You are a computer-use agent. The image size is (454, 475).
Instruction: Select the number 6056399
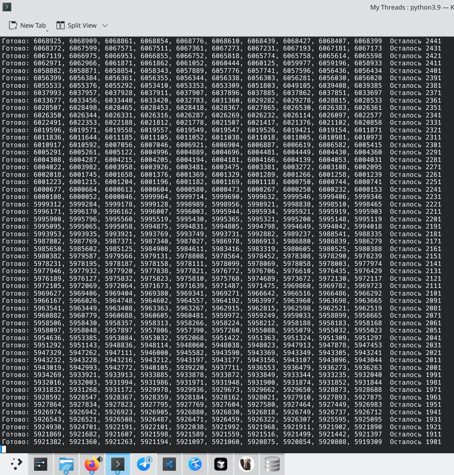pyautogui.click(x=48, y=78)
